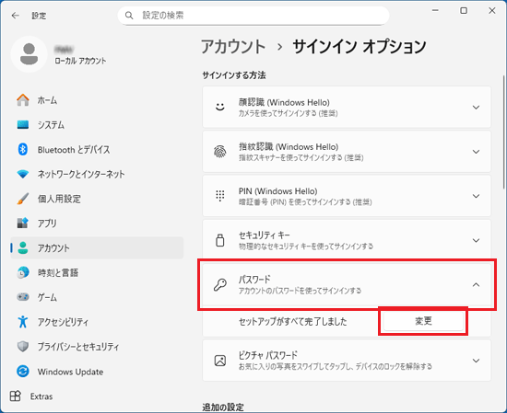Screen dimensions: 507x413
Task: Expand 顔認識 (Windows Hello) chevron
Action: tap(476, 107)
